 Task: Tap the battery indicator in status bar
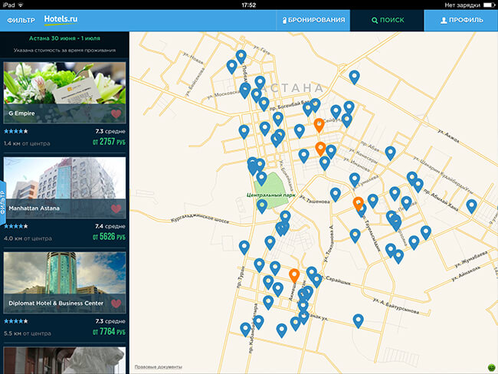pyautogui.click(x=489, y=5)
